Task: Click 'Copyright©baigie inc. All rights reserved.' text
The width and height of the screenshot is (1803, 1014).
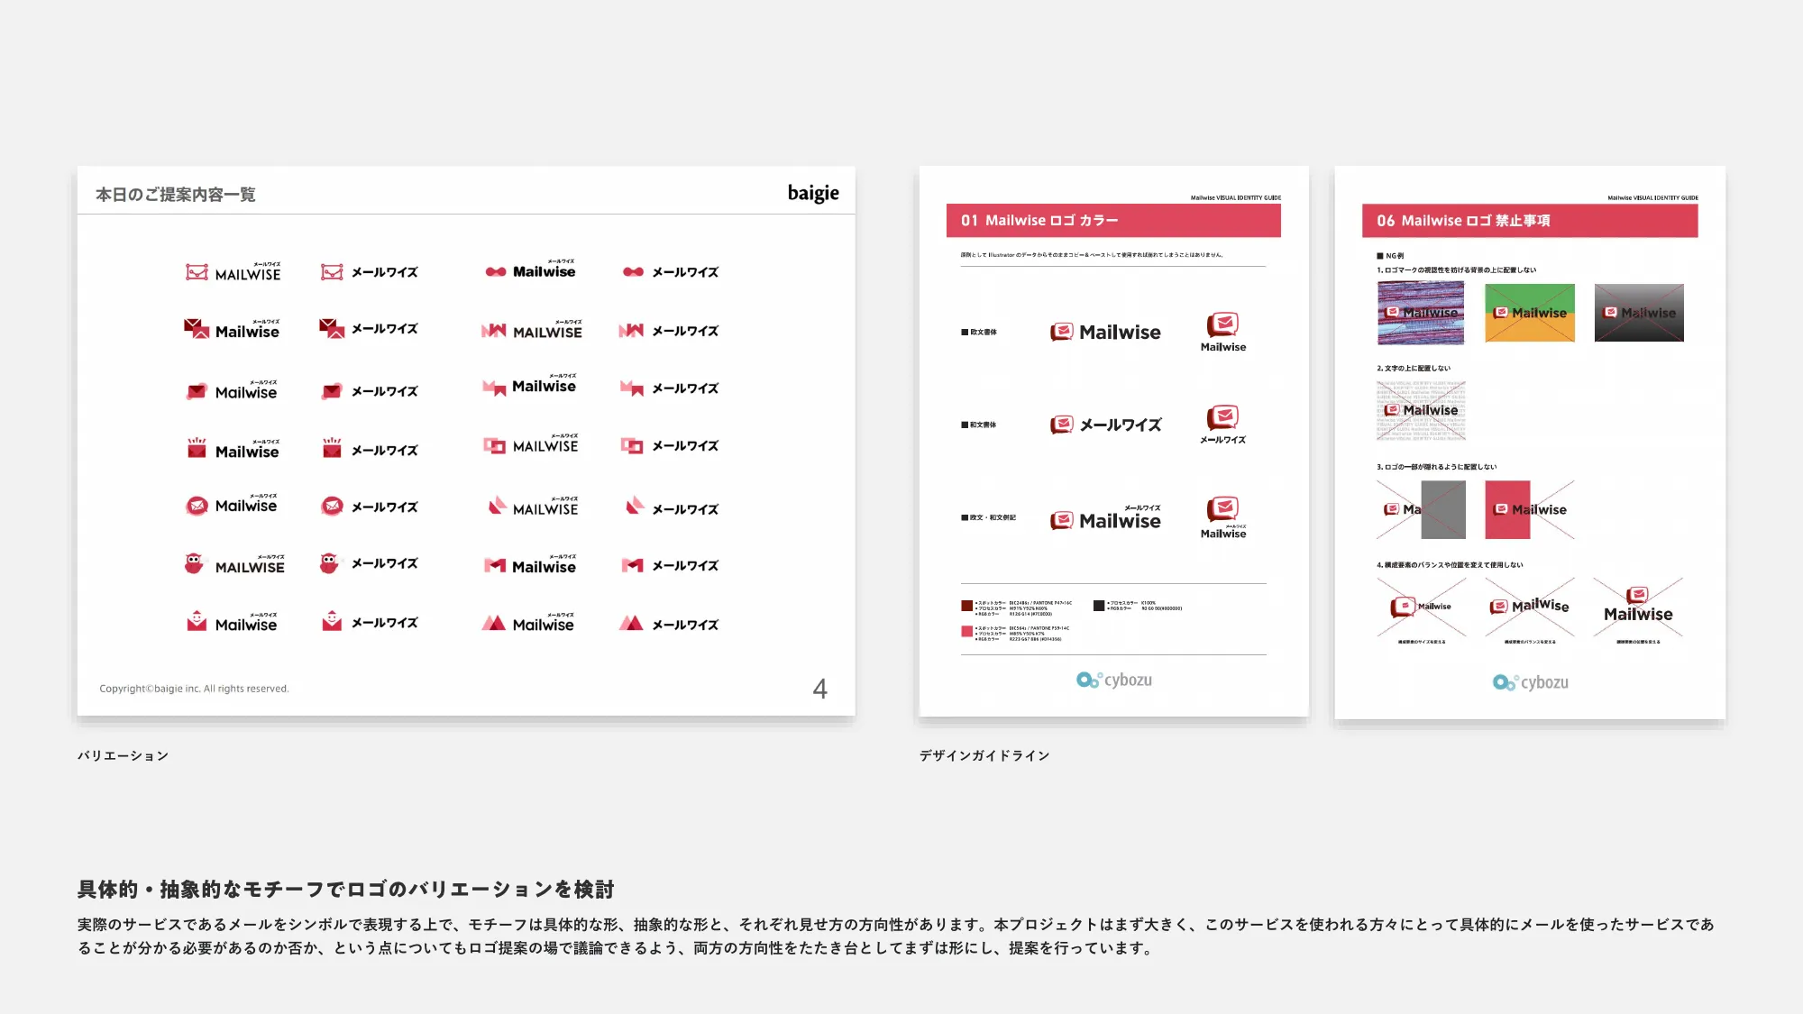Action: click(194, 689)
